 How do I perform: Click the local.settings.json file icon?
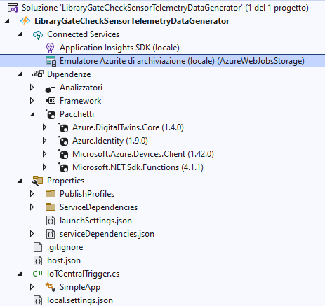coord(38,300)
